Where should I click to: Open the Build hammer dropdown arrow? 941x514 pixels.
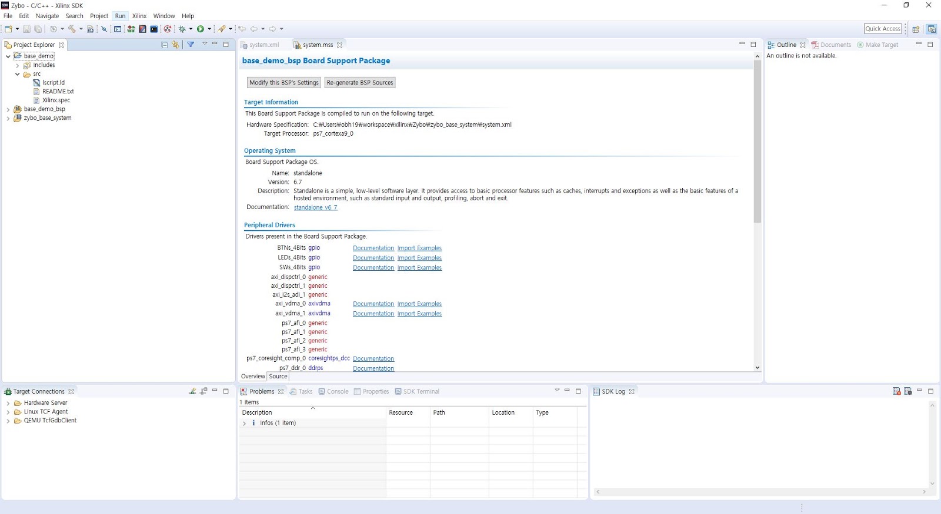tap(81, 29)
